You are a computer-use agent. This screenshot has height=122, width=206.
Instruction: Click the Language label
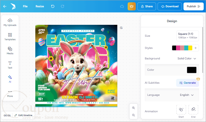(153, 95)
